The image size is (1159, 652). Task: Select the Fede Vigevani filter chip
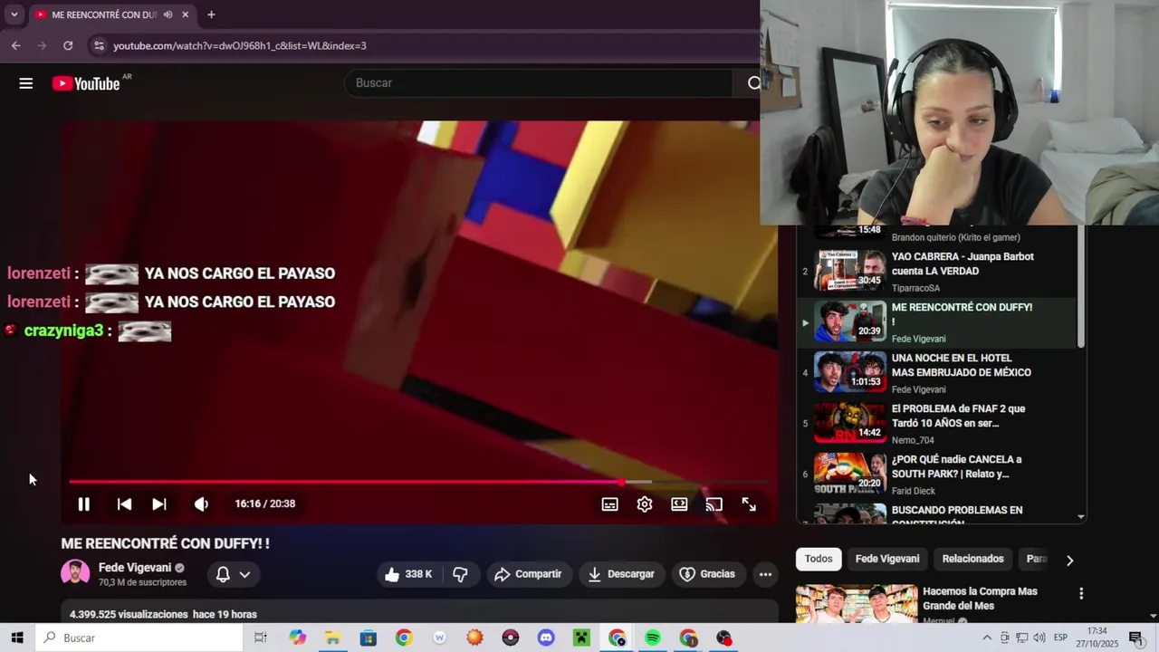tap(887, 559)
